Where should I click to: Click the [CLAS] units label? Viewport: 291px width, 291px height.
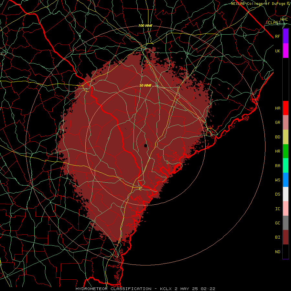click(273, 22)
